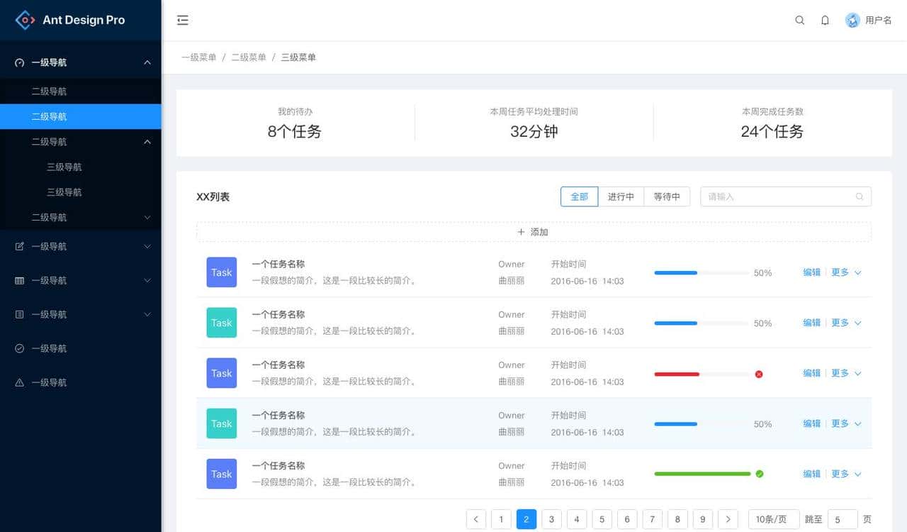The width and height of the screenshot is (907, 532).
Task: Switch filter back to 全部
Action: 579,196
